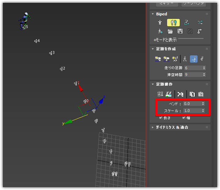The image size is (220, 190).
Task: Toggle Footstep Mode in Biped rollout
Action: coord(173,22)
